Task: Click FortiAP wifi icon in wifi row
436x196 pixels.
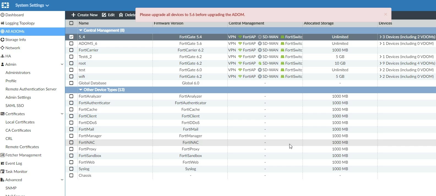Action: coord(240,76)
